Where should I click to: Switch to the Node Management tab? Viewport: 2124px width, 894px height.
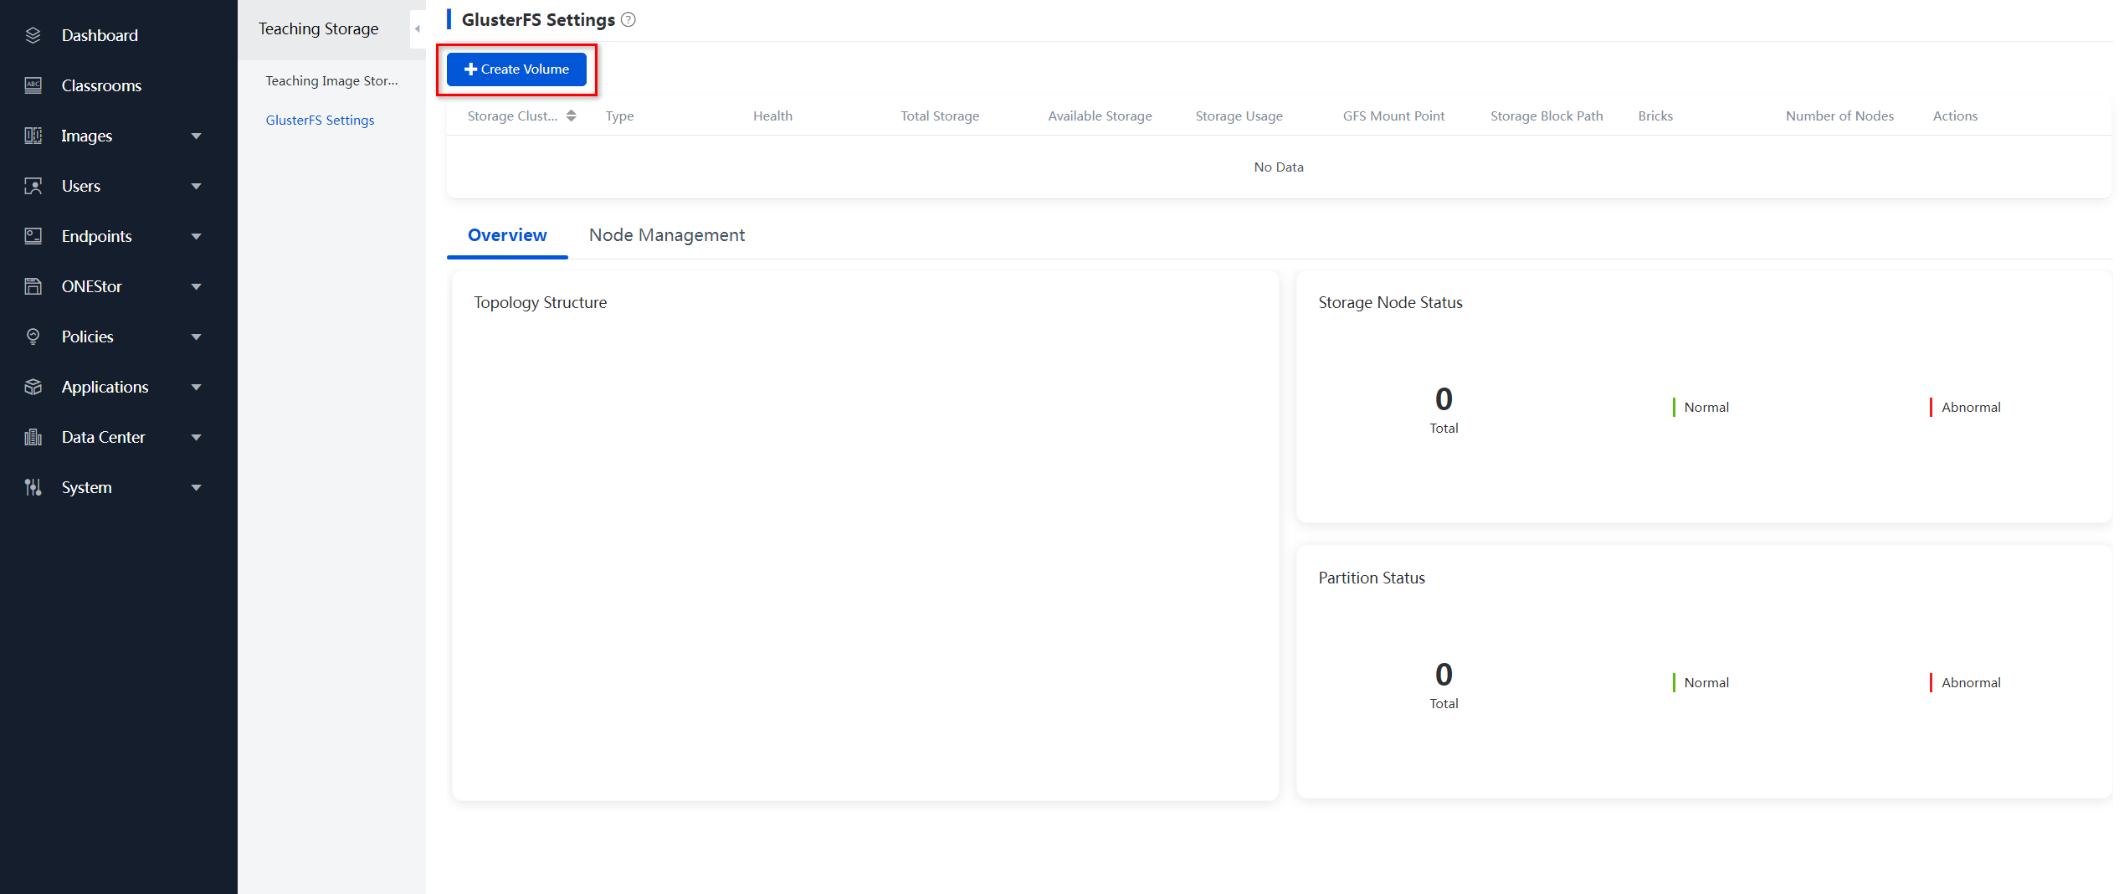667,235
